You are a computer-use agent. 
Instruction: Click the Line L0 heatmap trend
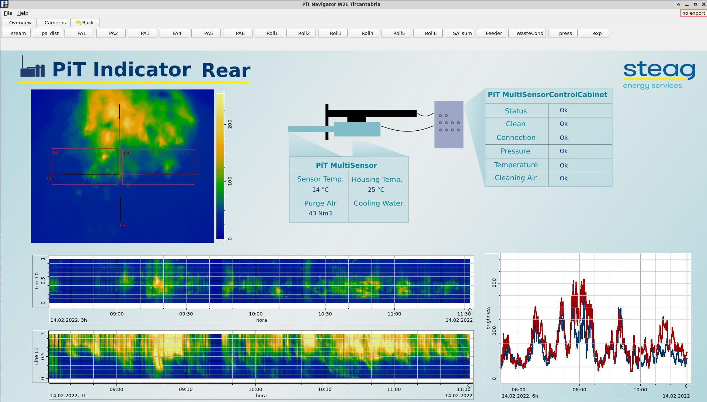[x=260, y=281]
